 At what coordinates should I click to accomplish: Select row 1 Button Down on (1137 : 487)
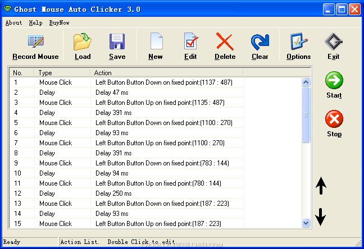126,82
